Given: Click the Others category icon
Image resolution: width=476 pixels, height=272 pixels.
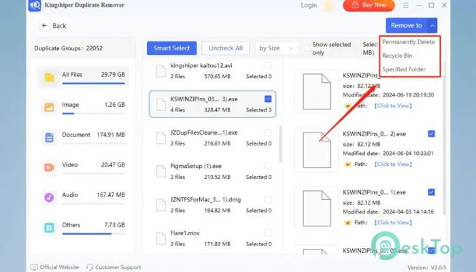Looking at the screenshot, I should click(49, 228).
